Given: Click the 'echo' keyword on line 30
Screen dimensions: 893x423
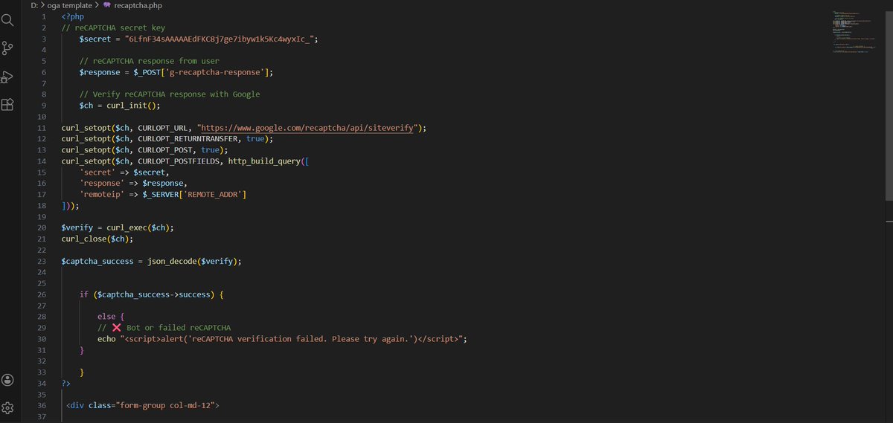Looking at the screenshot, I should pyautogui.click(x=106, y=339).
